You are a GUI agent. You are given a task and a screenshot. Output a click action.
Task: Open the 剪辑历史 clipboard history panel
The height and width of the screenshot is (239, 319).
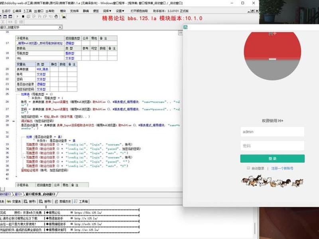click(63, 202)
